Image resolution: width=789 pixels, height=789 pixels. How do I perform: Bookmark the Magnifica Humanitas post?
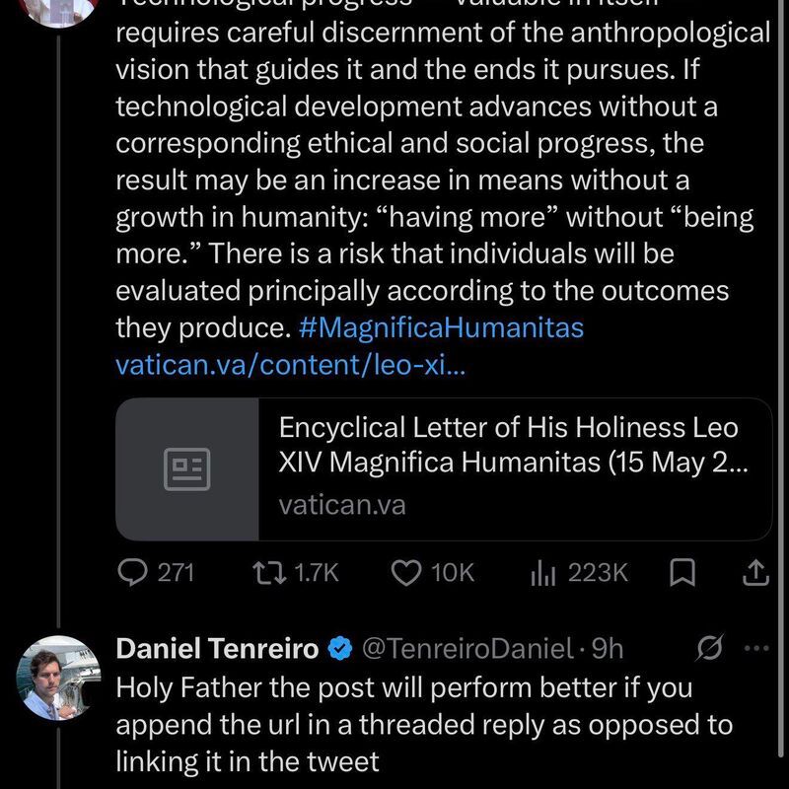tap(682, 573)
